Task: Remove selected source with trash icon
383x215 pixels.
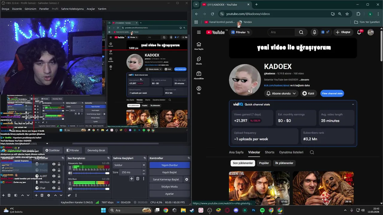Action: pyautogui.click(x=42, y=195)
